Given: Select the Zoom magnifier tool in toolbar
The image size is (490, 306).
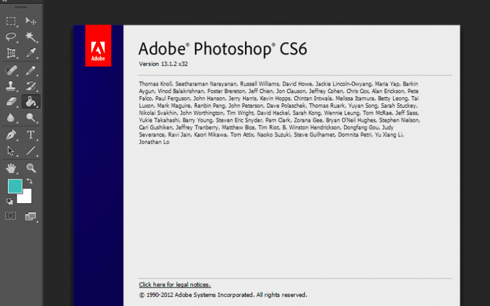Looking at the screenshot, I should (31, 168).
